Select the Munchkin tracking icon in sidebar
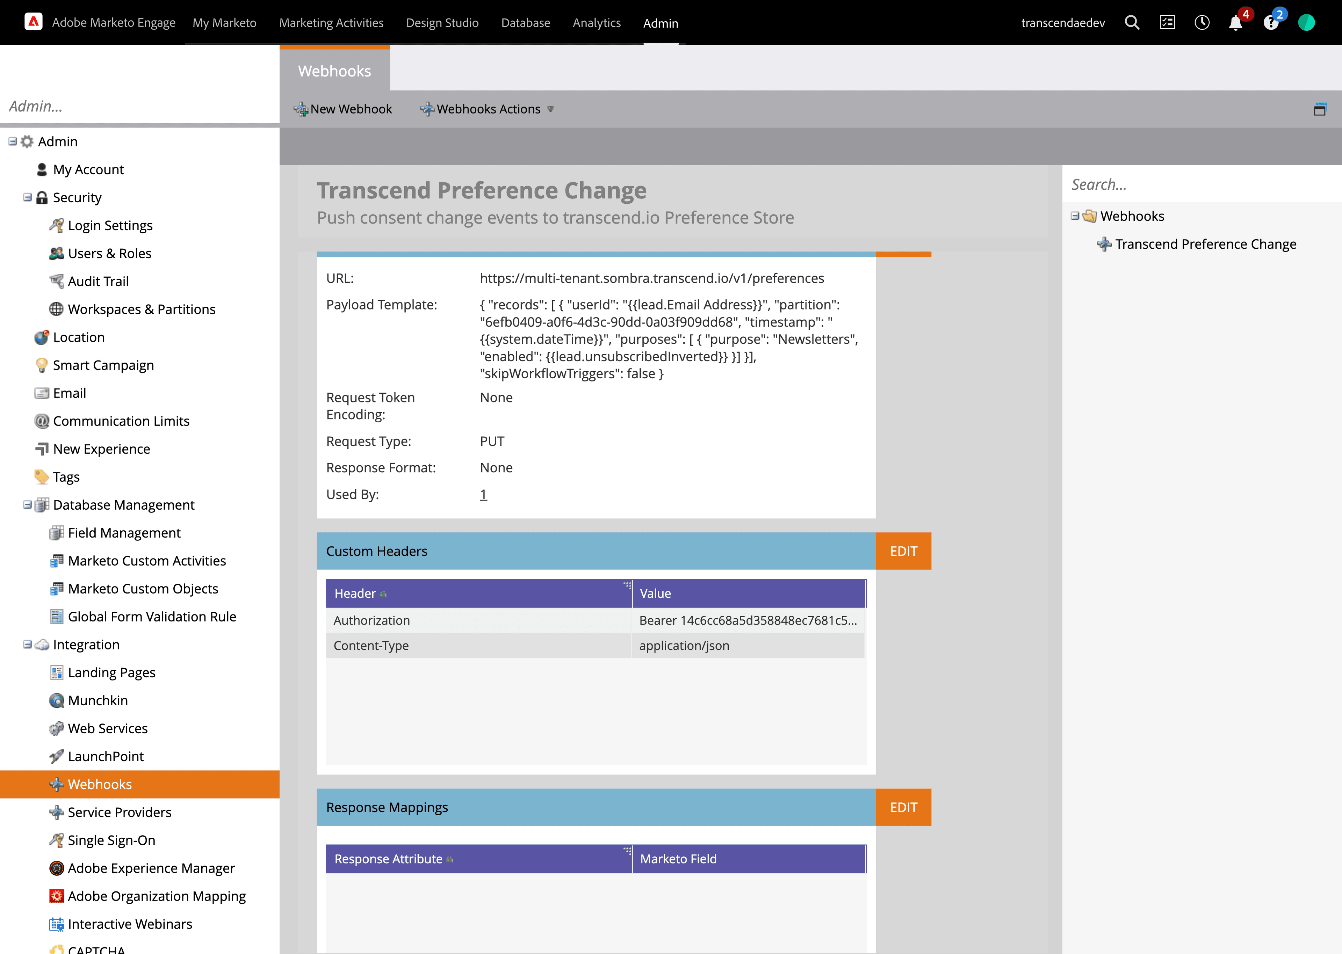Screen dimensions: 1342x954 pyautogui.click(x=56, y=700)
